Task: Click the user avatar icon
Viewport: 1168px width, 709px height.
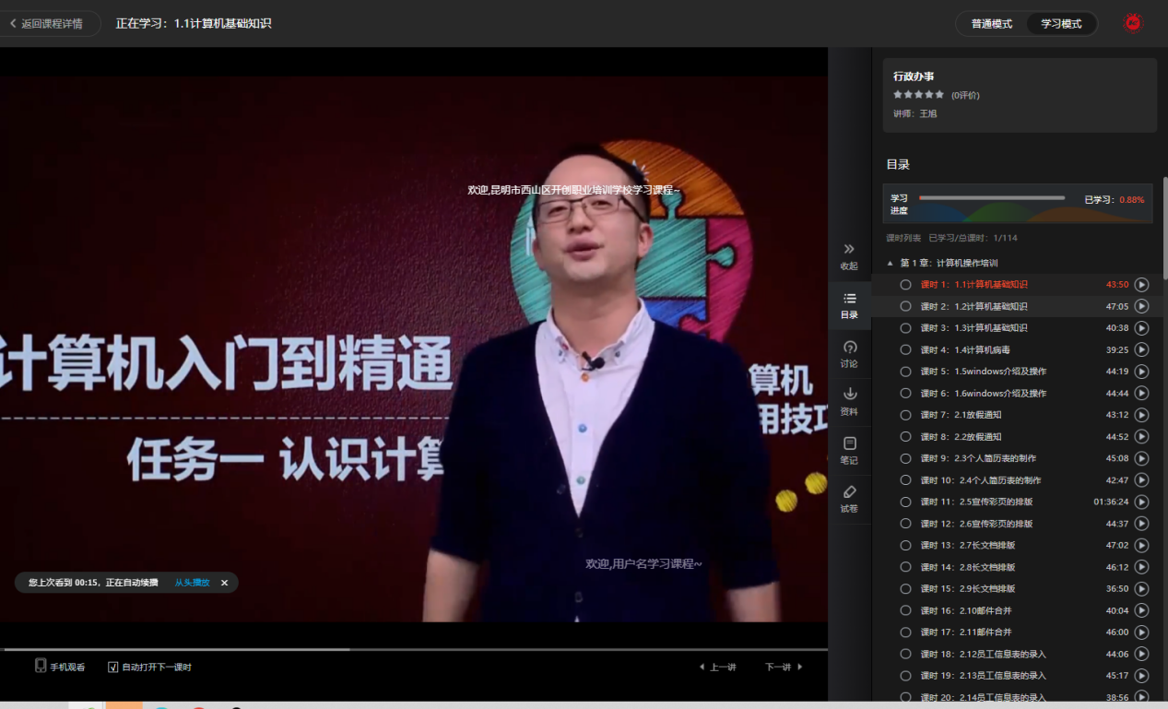Action: tap(1133, 23)
